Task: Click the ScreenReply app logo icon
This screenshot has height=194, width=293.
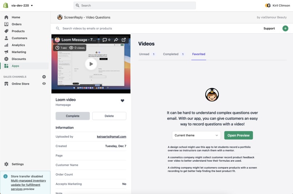Action: click(60, 17)
